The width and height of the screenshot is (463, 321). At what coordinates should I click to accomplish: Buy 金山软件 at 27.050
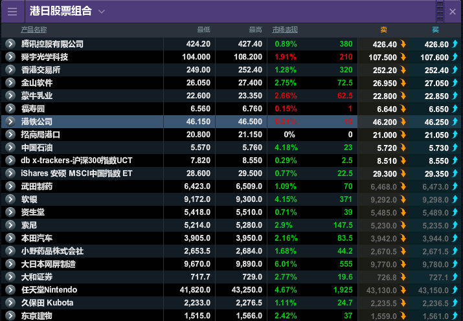click(x=435, y=83)
